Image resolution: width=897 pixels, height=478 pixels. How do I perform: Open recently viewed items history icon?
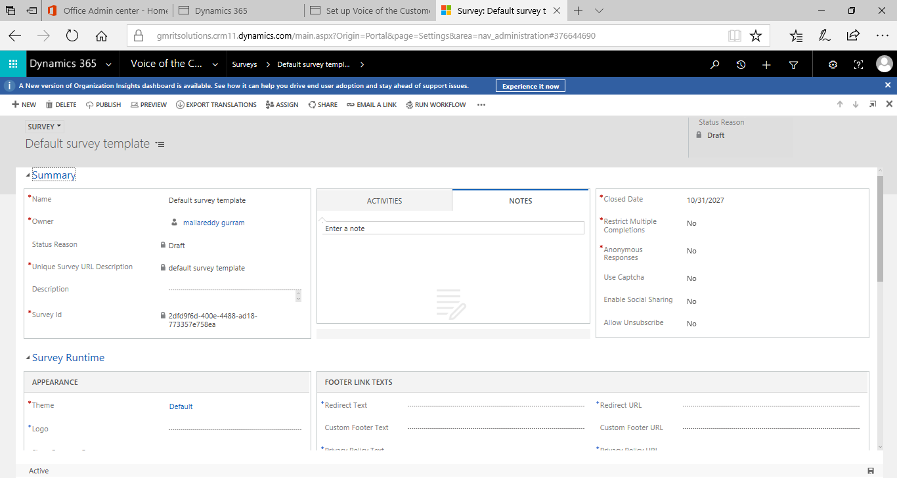[x=741, y=64]
